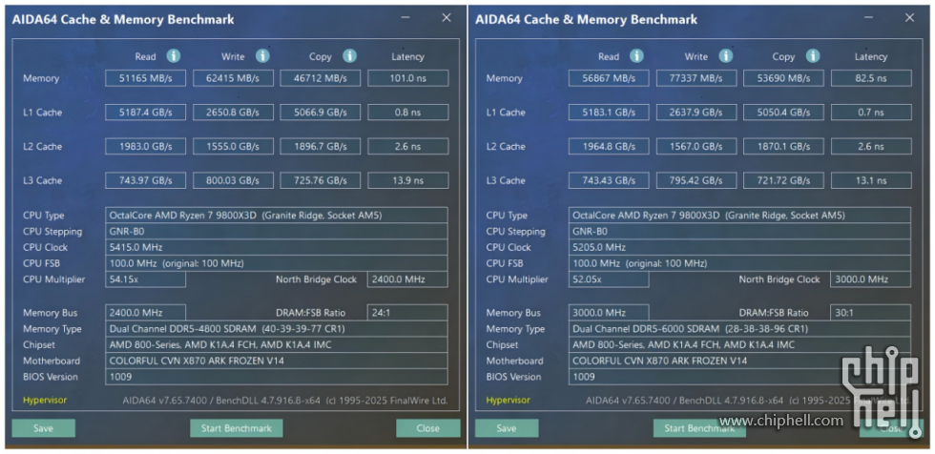Close the left window via title bar X
Screen dimensions: 935x454
point(447,18)
